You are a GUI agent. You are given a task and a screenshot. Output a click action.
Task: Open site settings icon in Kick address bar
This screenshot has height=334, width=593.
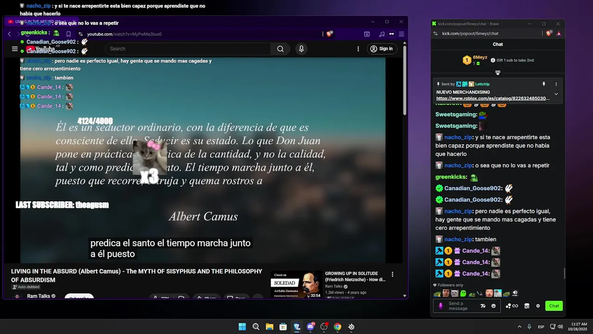(x=435, y=33)
